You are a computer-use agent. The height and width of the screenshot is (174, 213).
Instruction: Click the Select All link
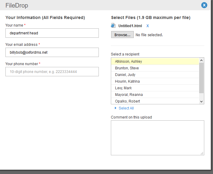point(126,108)
